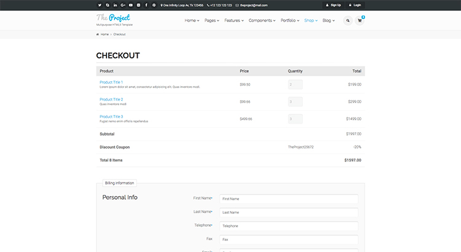Click the Twitter icon in top bar
This screenshot has height=252, width=461.
click(x=100, y=5)
